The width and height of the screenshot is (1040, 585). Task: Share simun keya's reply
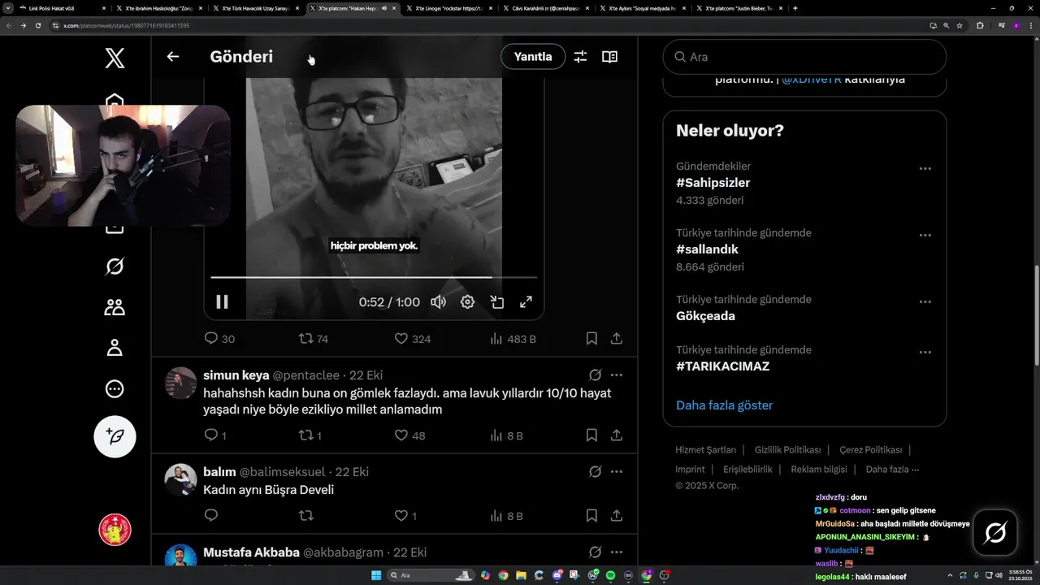(x=617, y=435)
